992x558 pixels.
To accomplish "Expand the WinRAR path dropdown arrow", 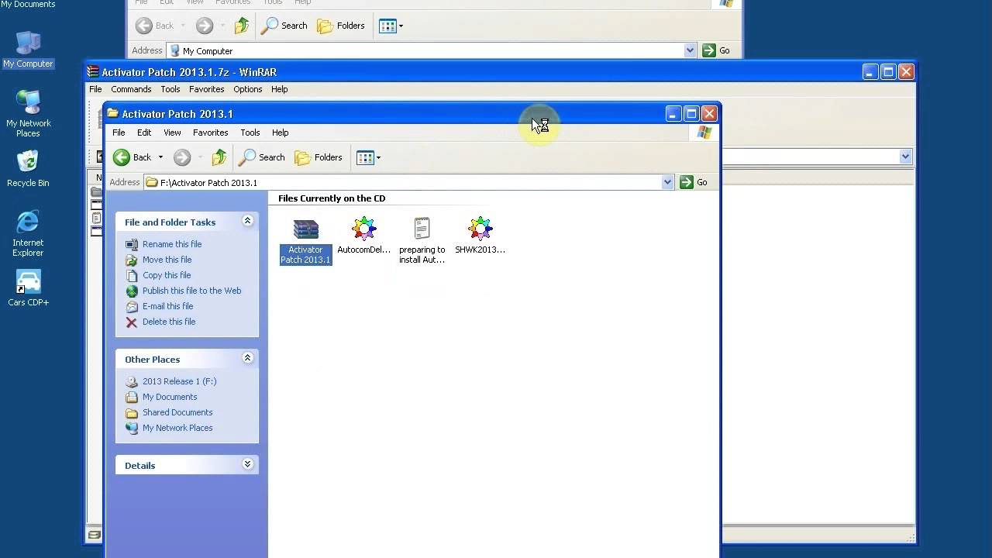I will (905, 157).
